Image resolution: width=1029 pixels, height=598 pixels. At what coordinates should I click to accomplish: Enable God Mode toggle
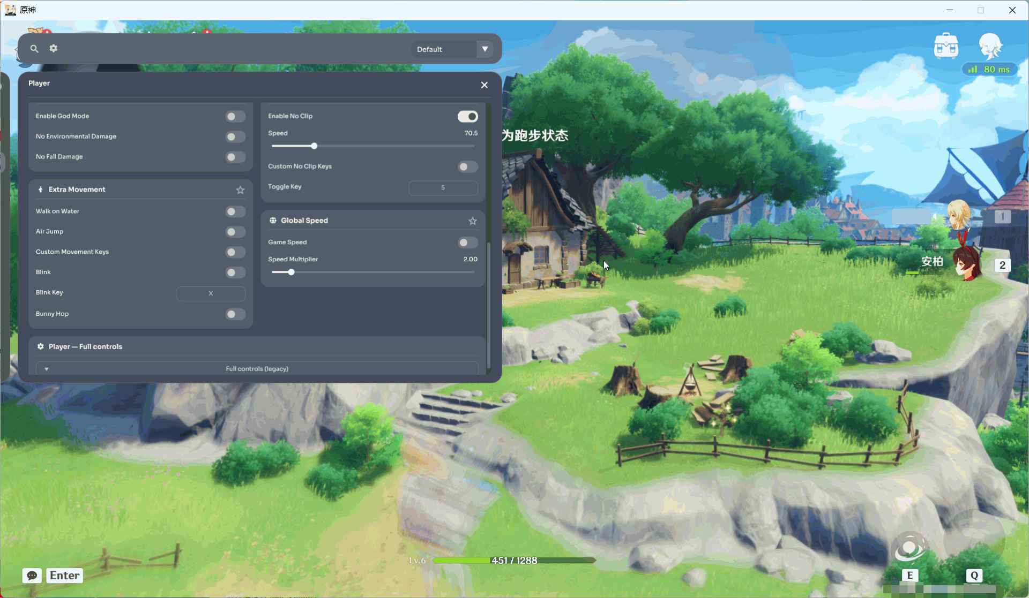(235, 116)
